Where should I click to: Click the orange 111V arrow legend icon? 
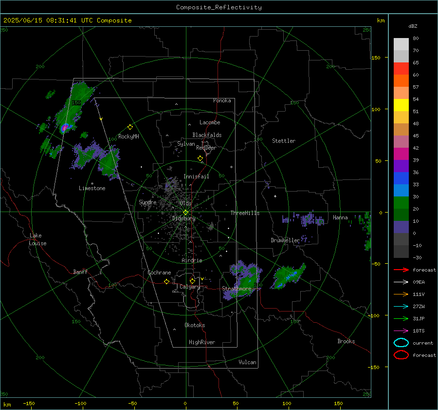click(401, 294)
